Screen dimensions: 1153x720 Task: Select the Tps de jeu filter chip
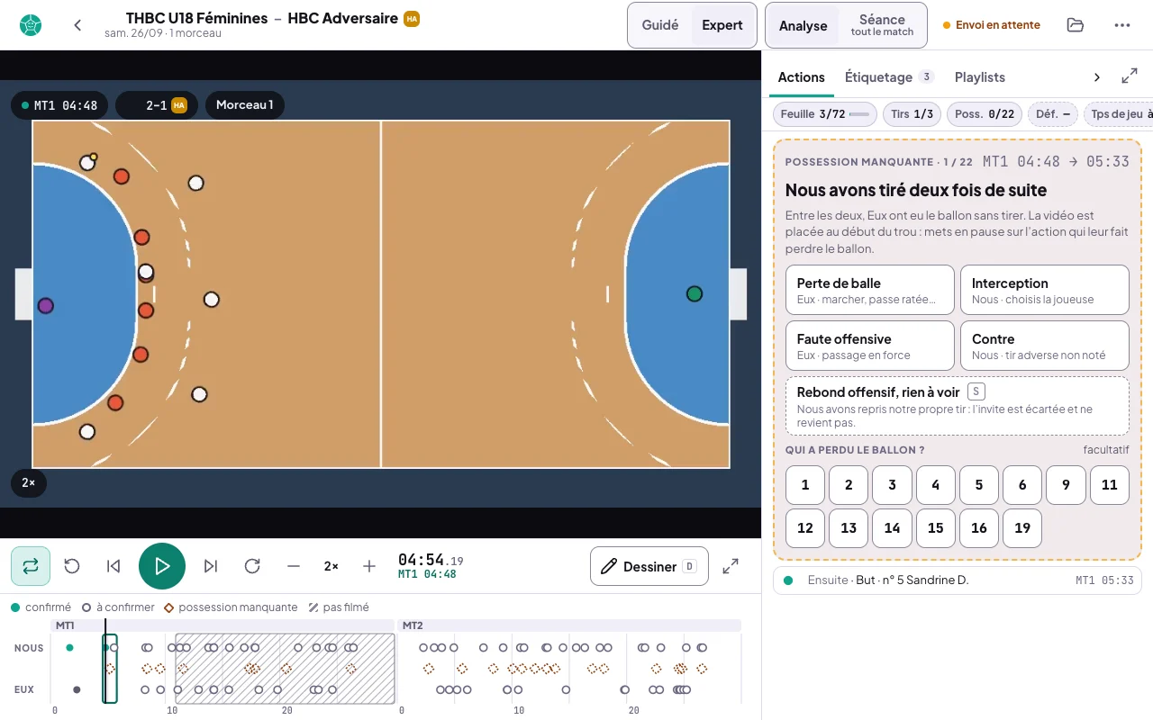tap(1118, 114)
